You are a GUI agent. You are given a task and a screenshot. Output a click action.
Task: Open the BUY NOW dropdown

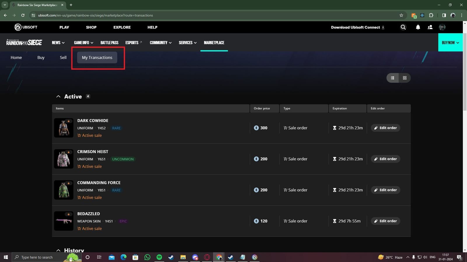450,43
